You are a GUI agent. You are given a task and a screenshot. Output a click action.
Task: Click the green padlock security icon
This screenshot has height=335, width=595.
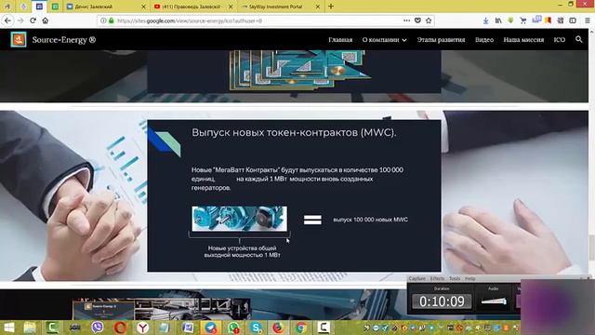tap(112, 20)
